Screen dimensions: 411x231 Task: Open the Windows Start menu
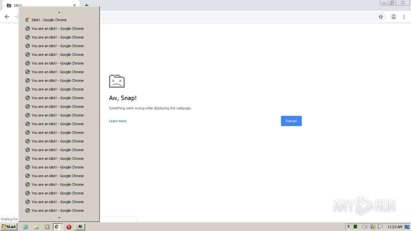point(9,227)
